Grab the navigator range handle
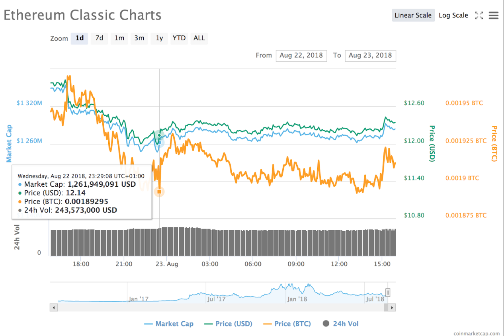The image size is (504, 336). (x=387, y=293)
